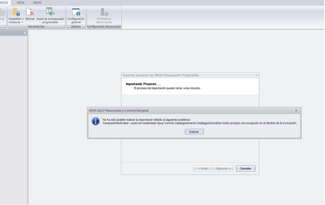Screen dimensions: 325x205
Task: Click the Parámetros del proyecto icon
Action: coord(104,12)
